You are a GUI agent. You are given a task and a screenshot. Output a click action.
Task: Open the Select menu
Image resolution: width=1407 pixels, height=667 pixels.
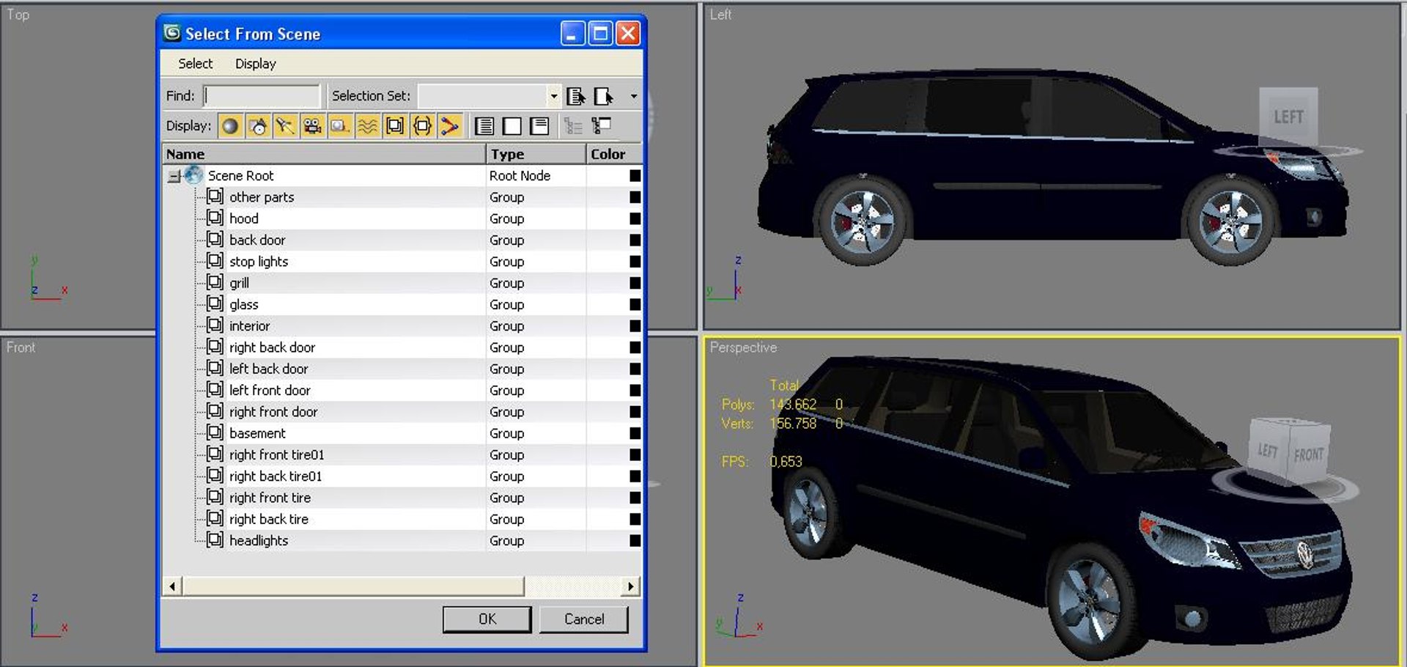(x=195, y=64)
